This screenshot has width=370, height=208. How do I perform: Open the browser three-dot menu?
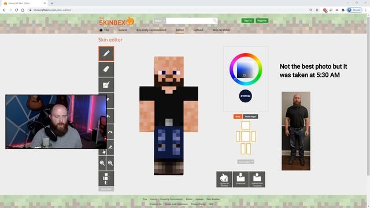(366, 10)
